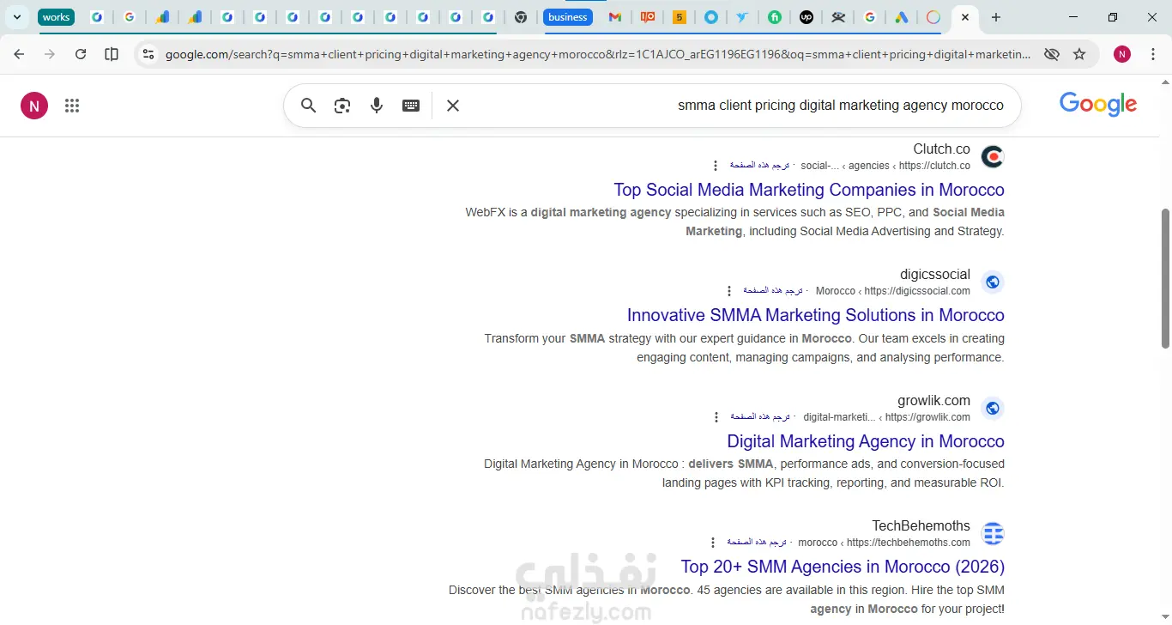This screenshot has height=625, width=1172.
Task: Switch to the Gmail tab
Action: click(615, 17)
